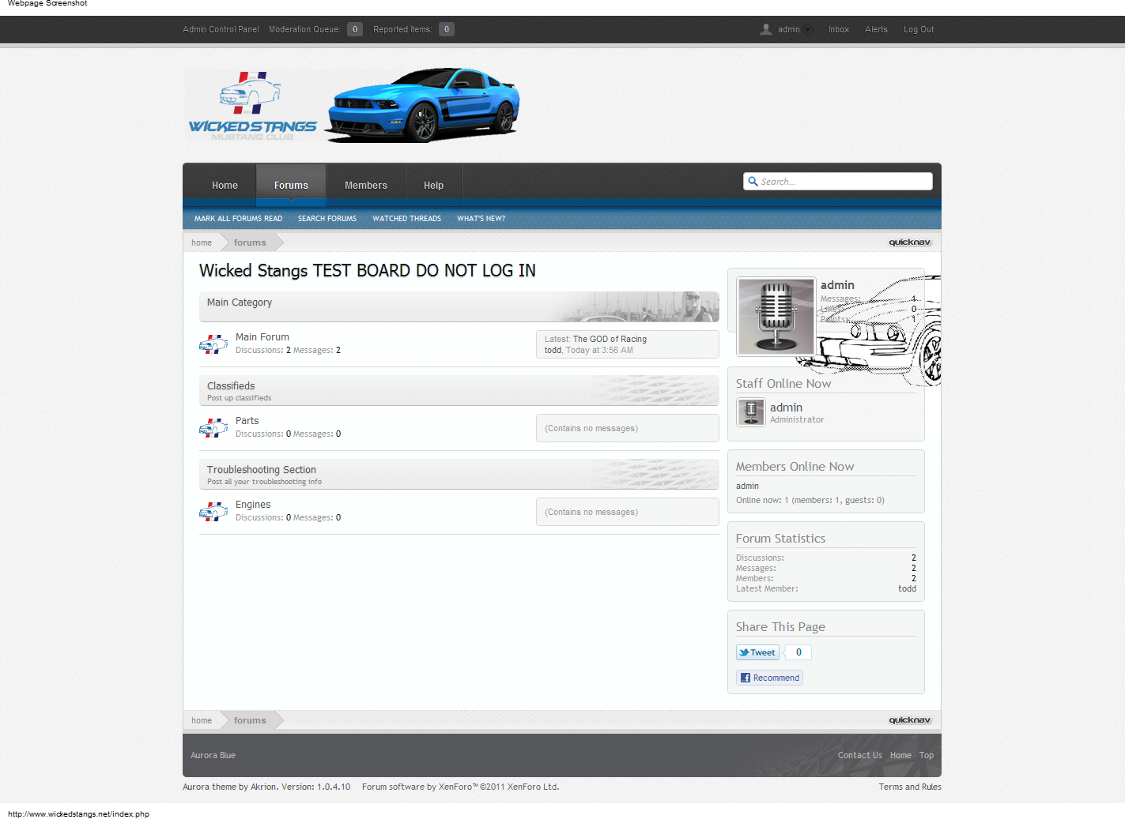Viewport: 1125px width, 819px height.
Task: View poster todd's profile in latest post
Action: [553, 350]
